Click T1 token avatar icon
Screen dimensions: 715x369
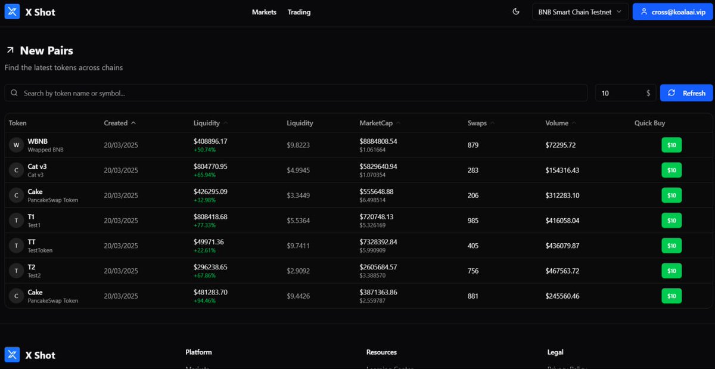[17, 220]
